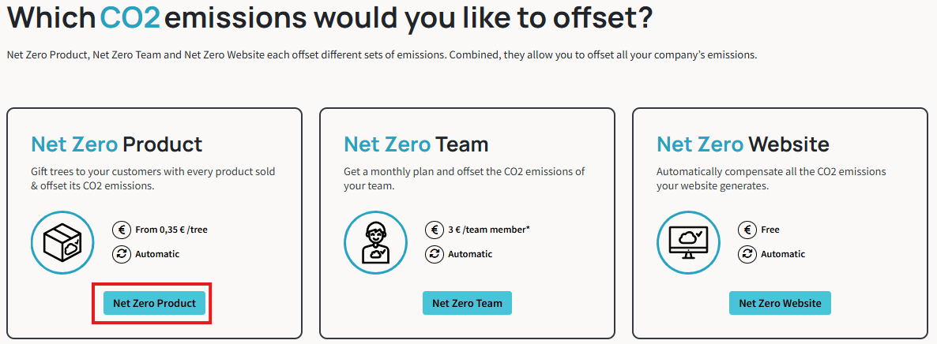The width and height of the screenshot is (937, 344).
Task: Click the package box circle icon
Action: click(x=62, y=242)
